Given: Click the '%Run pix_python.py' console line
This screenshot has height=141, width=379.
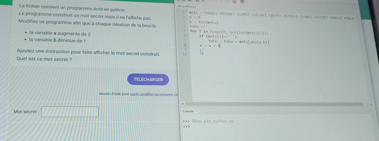Looking at the screenshot, I should [x=213, y=121].
